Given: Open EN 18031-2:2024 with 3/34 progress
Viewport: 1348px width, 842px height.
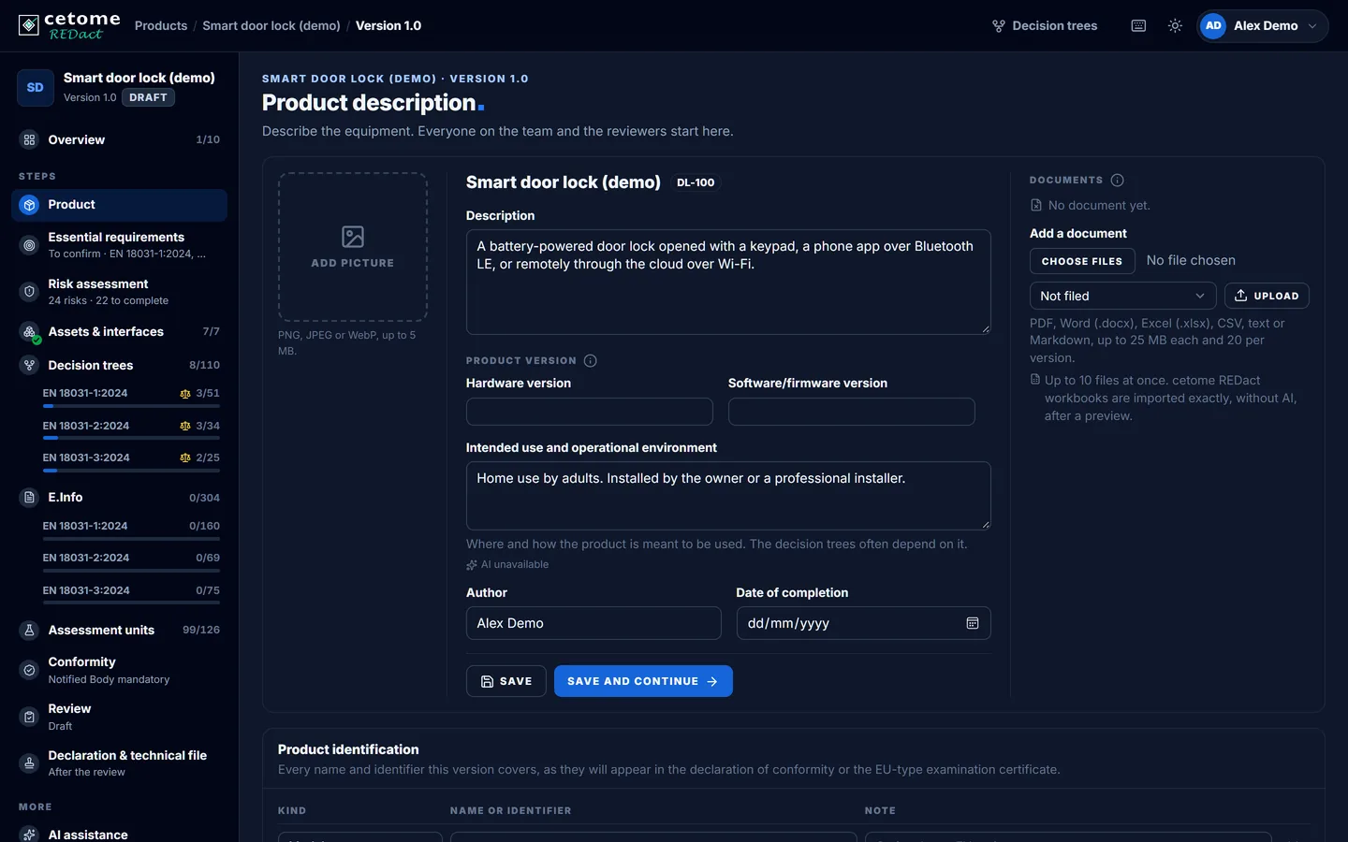Looking at the screenshot, I should coord(131,429).
